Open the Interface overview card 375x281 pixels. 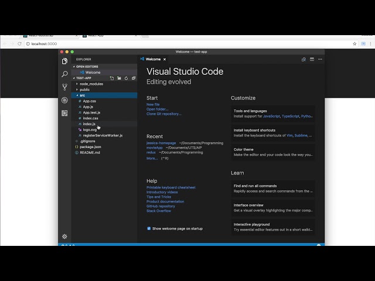point(273,208)
